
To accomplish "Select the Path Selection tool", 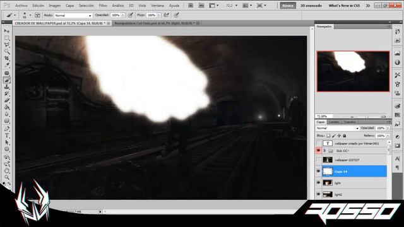I will tap(7, 143).
